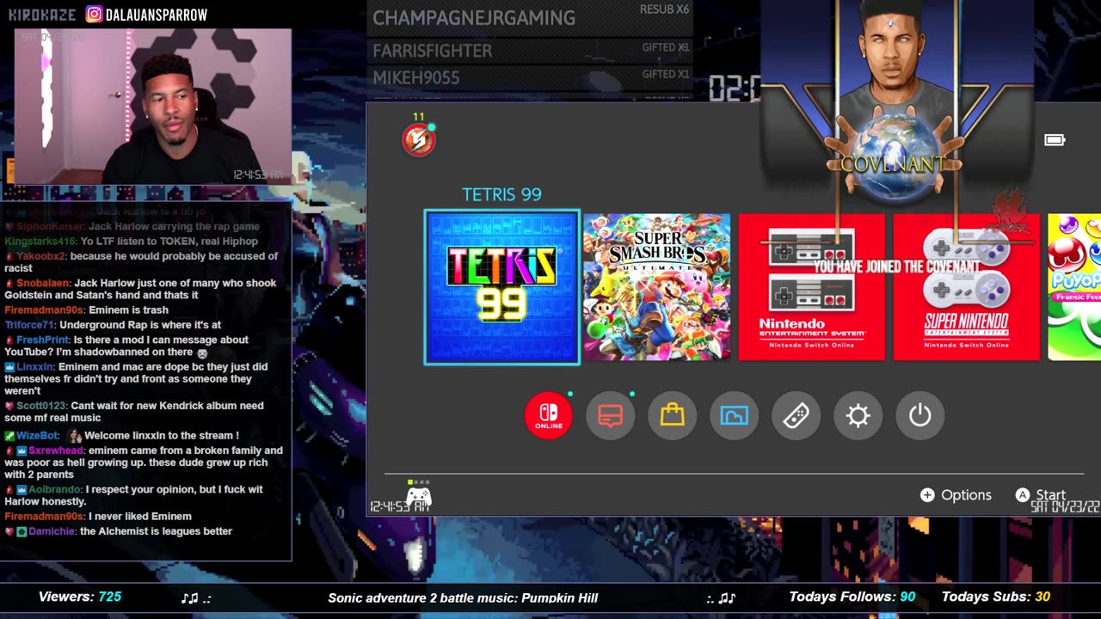Click chat username WizeBot

click(38, 436)
